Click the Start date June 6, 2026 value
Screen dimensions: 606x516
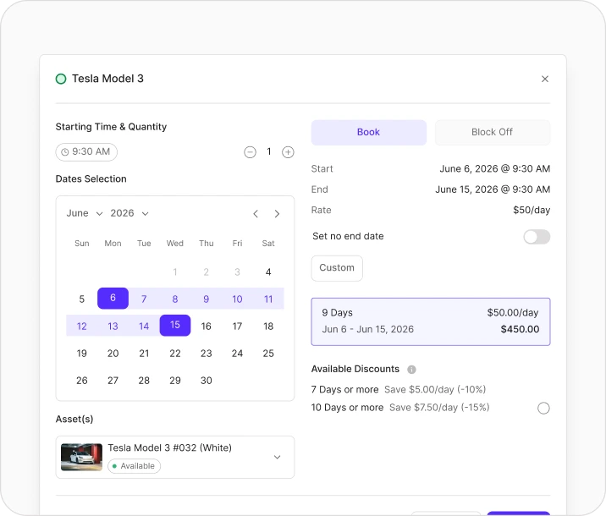[494, 169]
